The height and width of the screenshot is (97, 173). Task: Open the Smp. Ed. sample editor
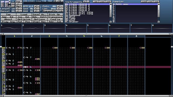click(x=8, y=17)
